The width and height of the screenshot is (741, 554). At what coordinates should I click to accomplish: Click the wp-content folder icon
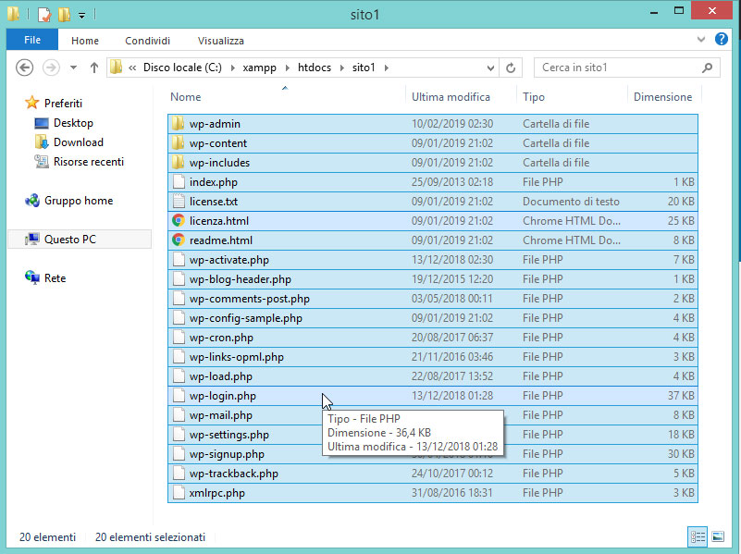coord(179,143)
